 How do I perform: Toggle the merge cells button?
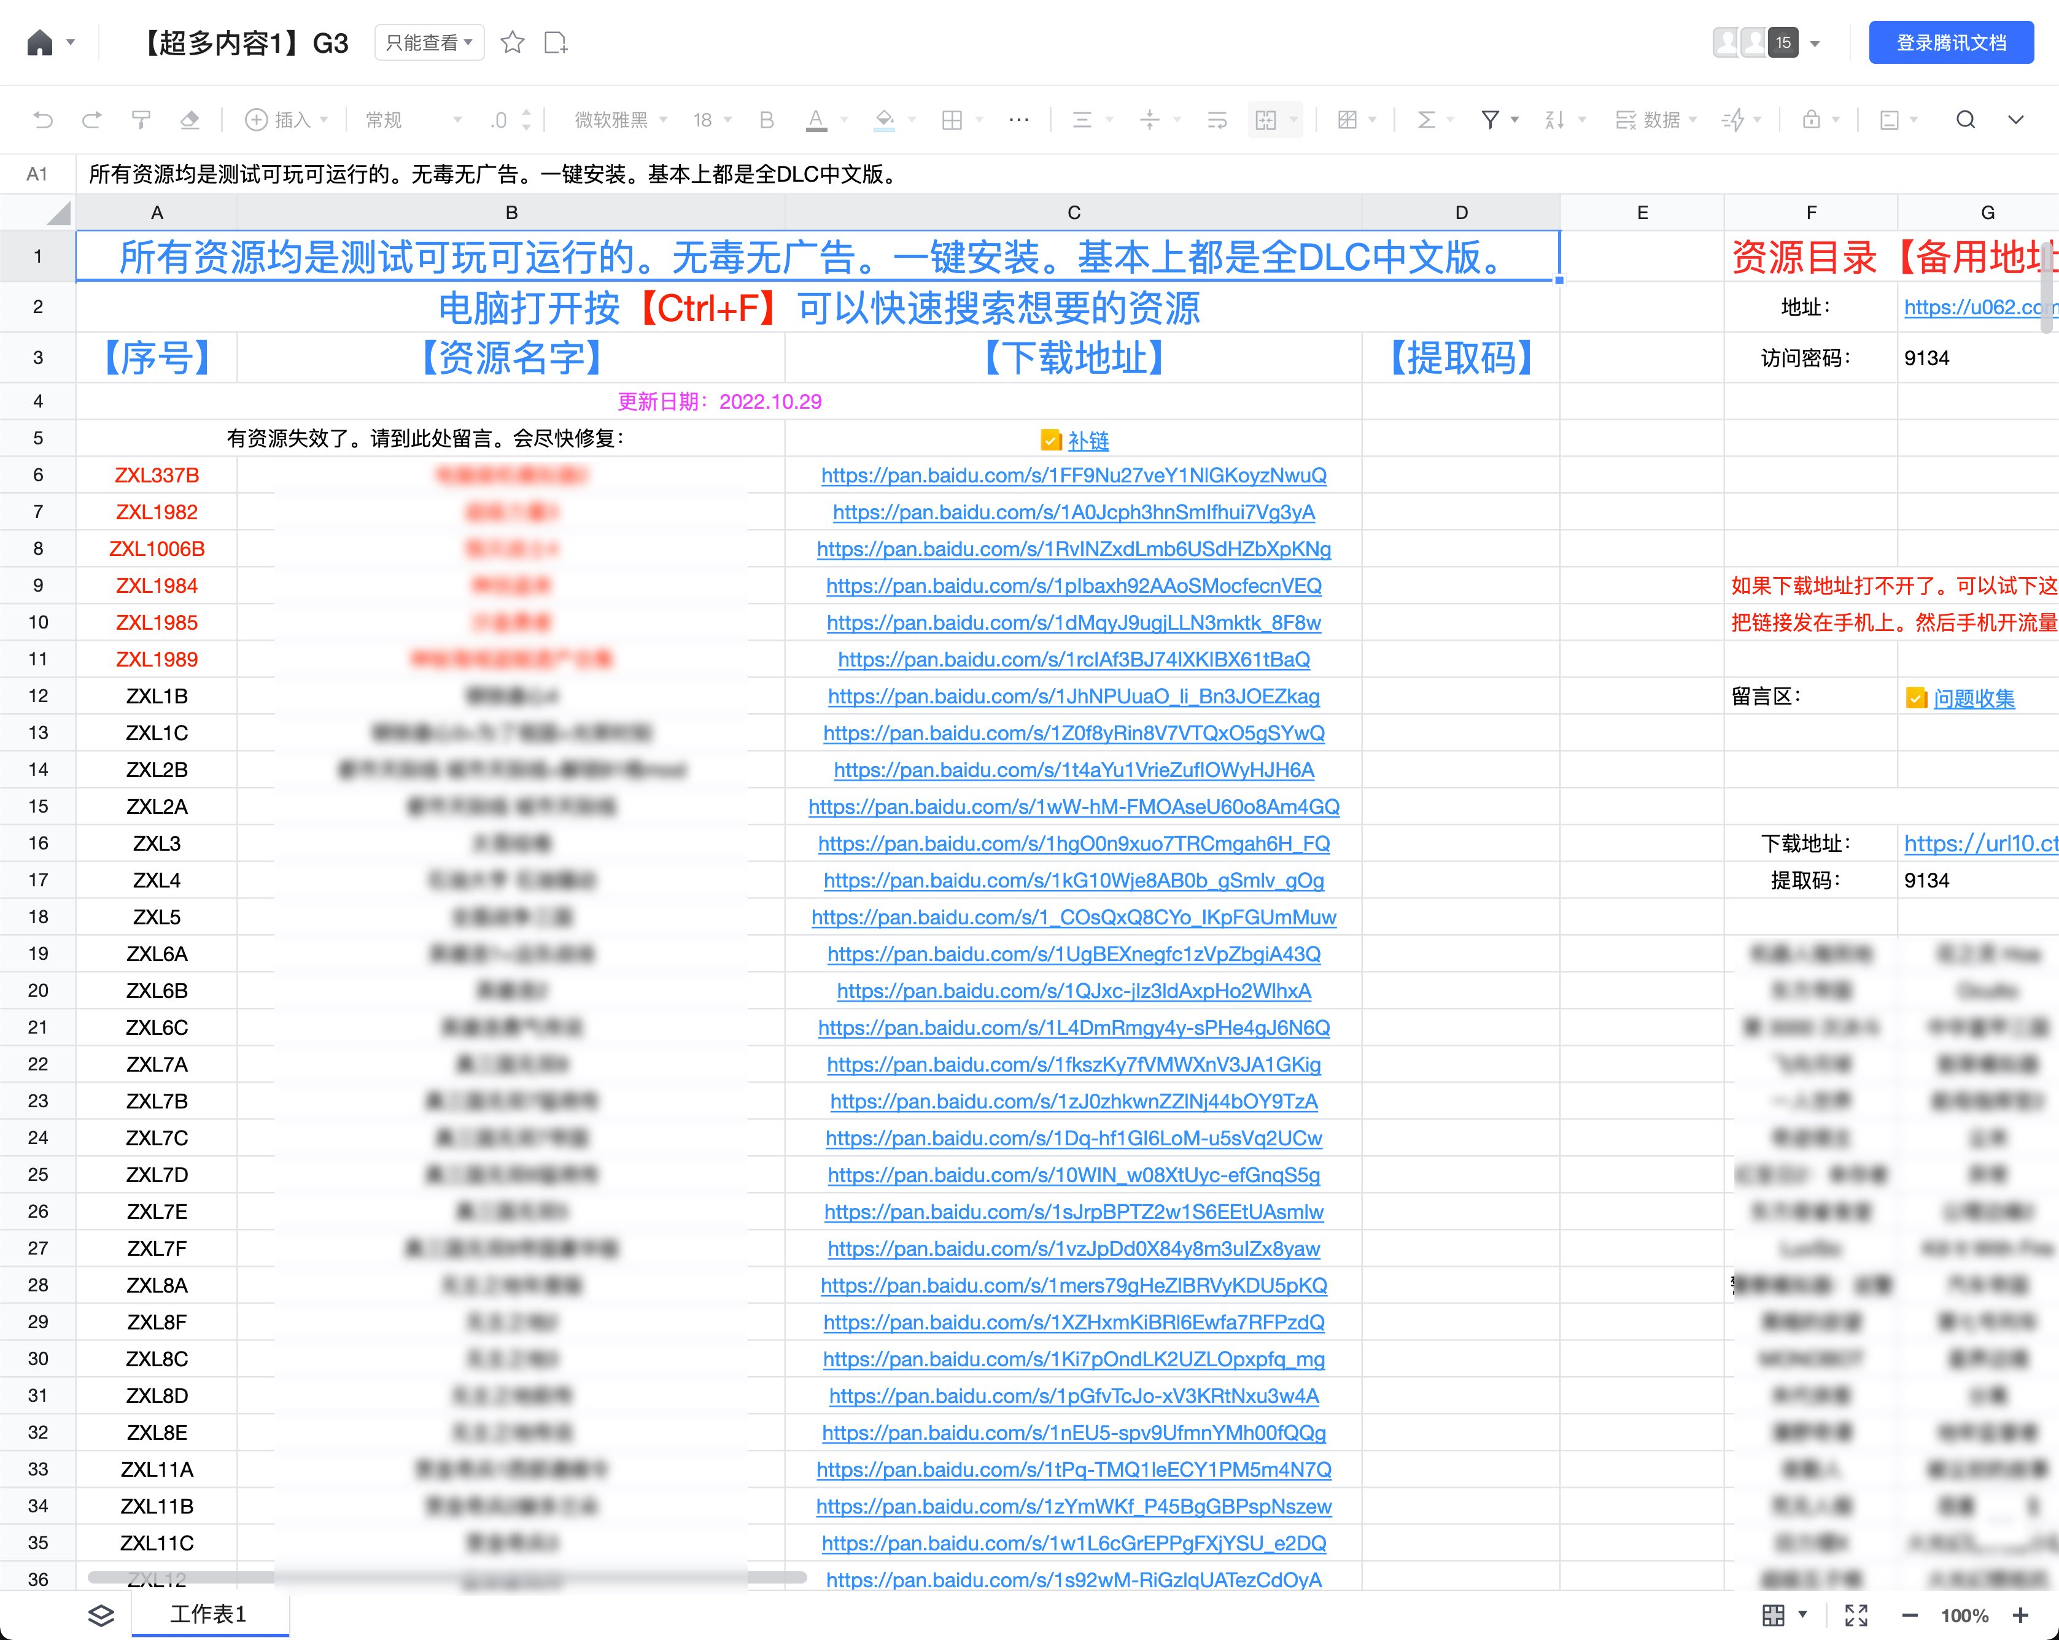pyautogui.click(x=1265, y=119)
